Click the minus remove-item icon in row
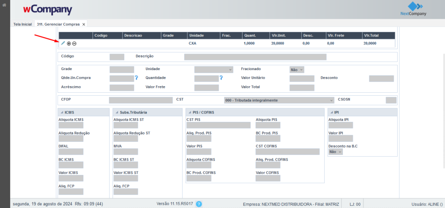The image size is (445, 208). tap(74, 44)
